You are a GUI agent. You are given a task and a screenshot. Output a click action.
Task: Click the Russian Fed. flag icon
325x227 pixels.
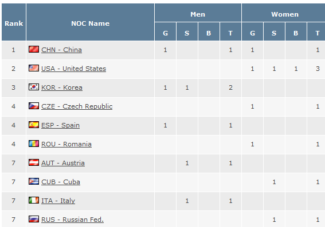(34, 219)
